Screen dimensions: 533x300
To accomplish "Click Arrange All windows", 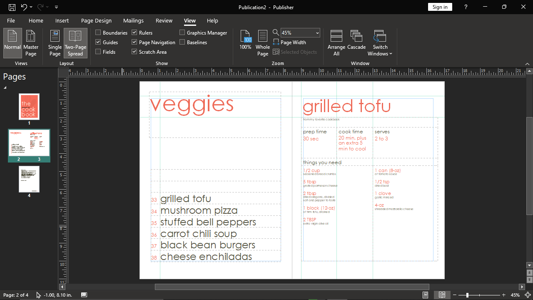I will point(336,43).
